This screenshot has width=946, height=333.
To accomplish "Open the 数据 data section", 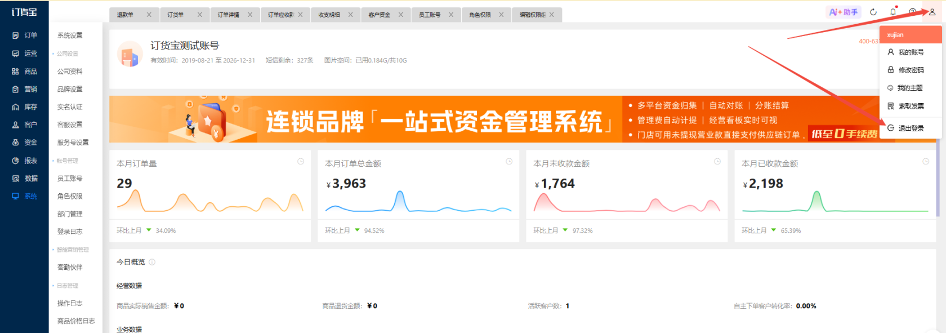I will (24, 179).
